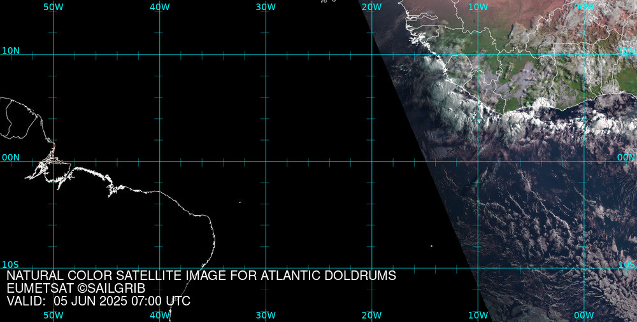Click the 50W longitude label along the top edge
The image size is (637, 322).
tap(54, 7)
